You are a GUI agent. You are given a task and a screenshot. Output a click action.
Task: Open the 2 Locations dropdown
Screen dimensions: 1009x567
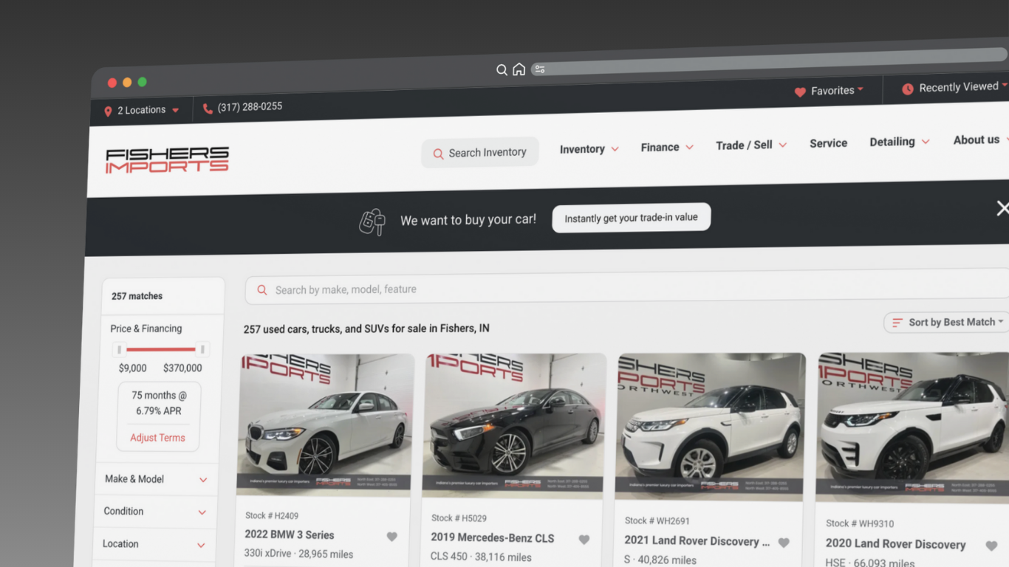pos(143,111)
